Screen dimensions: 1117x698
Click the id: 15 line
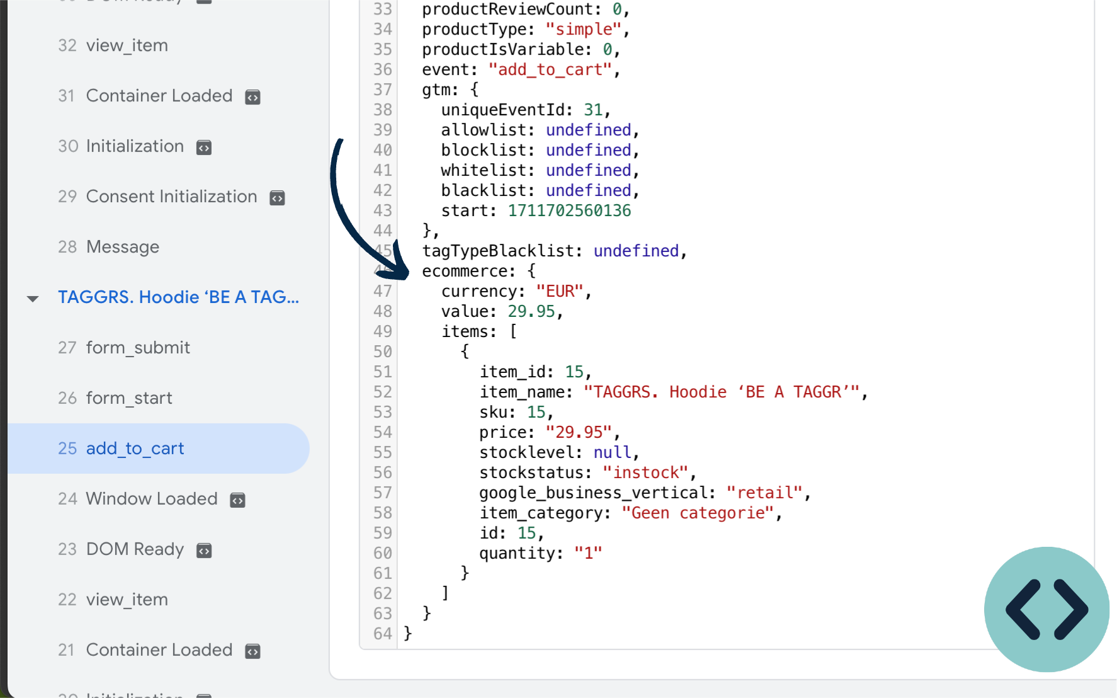click(512, 533)
